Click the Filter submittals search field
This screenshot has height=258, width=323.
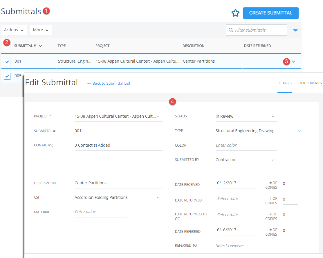[256, 30]
